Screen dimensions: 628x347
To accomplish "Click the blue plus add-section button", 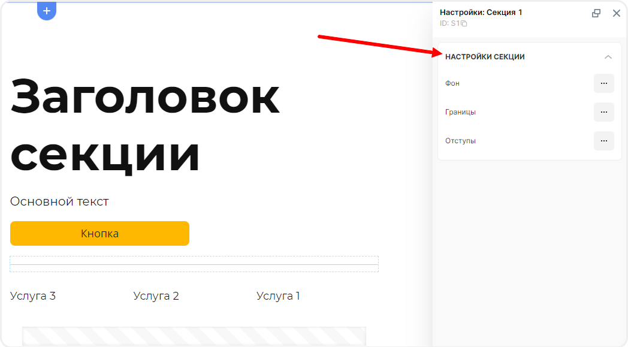I will (x=47, y=11).
